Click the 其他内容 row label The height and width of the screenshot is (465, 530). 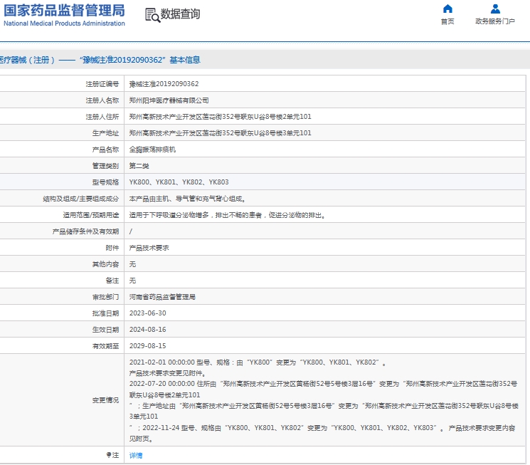105,264
